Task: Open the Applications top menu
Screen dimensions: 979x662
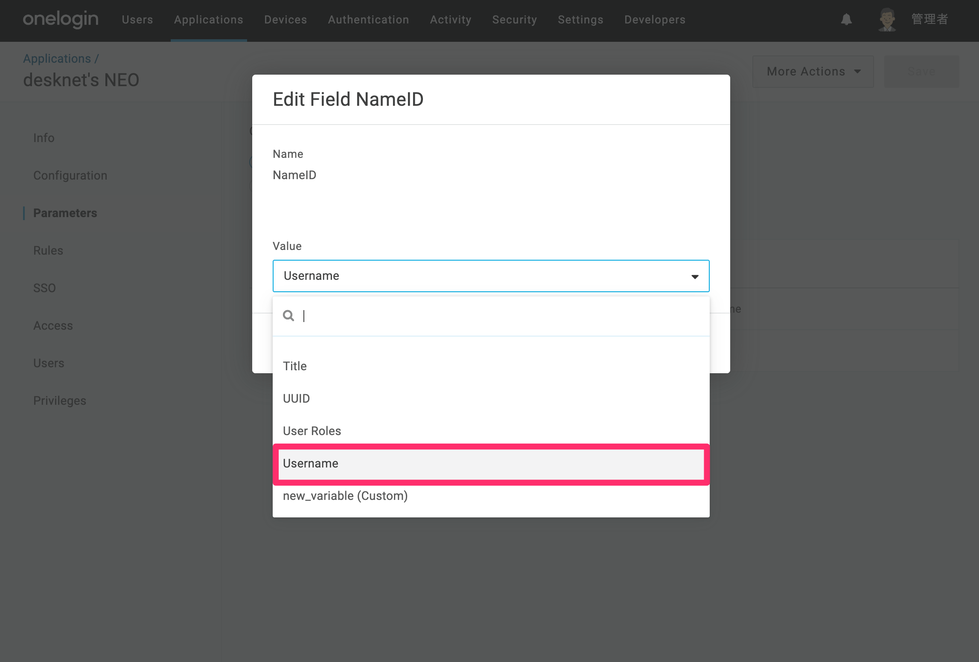Action: [209, 20]
